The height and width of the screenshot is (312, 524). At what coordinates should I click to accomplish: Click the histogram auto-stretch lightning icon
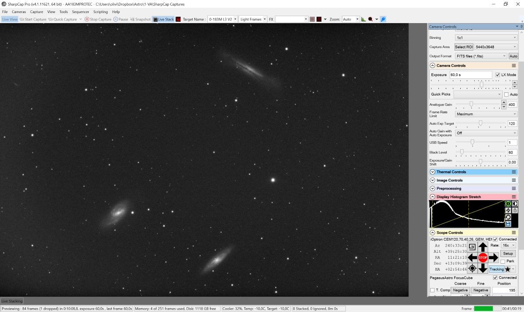pyautogui.click(x=508, y=210)
